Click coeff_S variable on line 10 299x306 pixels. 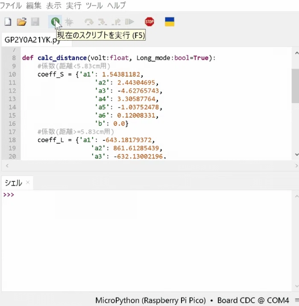pyautogui.click(x=51, y=74)
